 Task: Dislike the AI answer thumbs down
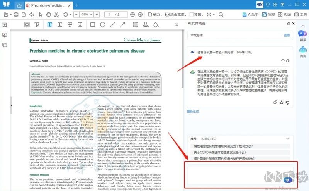pos(287,102)
